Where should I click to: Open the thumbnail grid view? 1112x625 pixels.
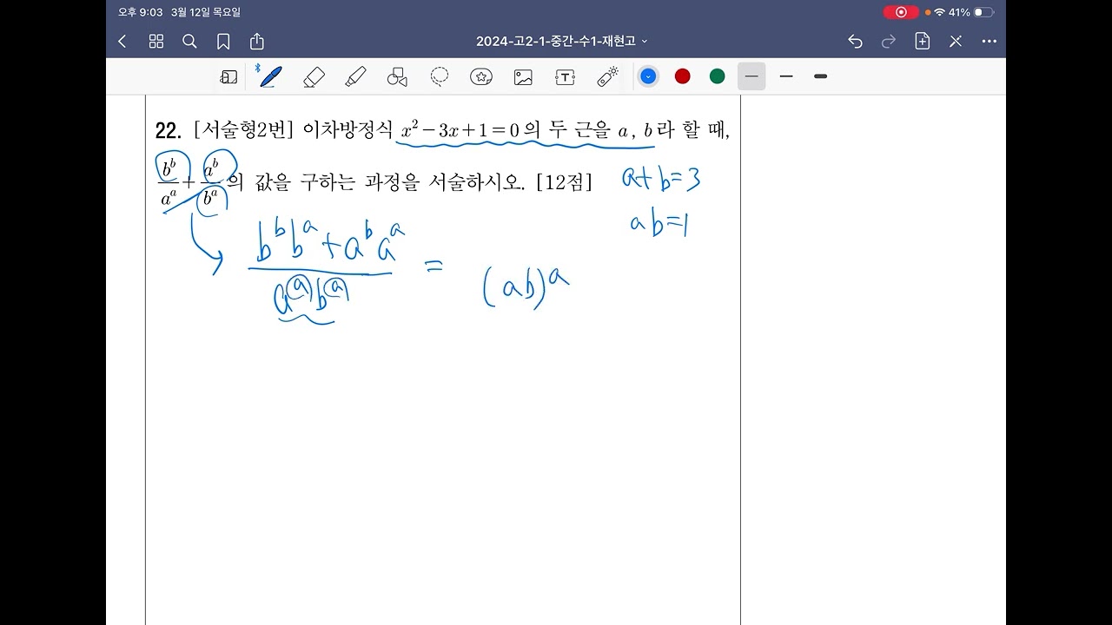tap(156, 41)
